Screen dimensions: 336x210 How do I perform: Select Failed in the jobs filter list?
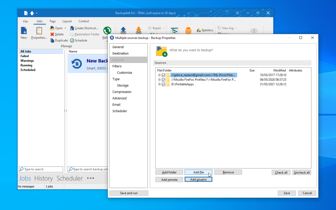(x=25, y=56)
